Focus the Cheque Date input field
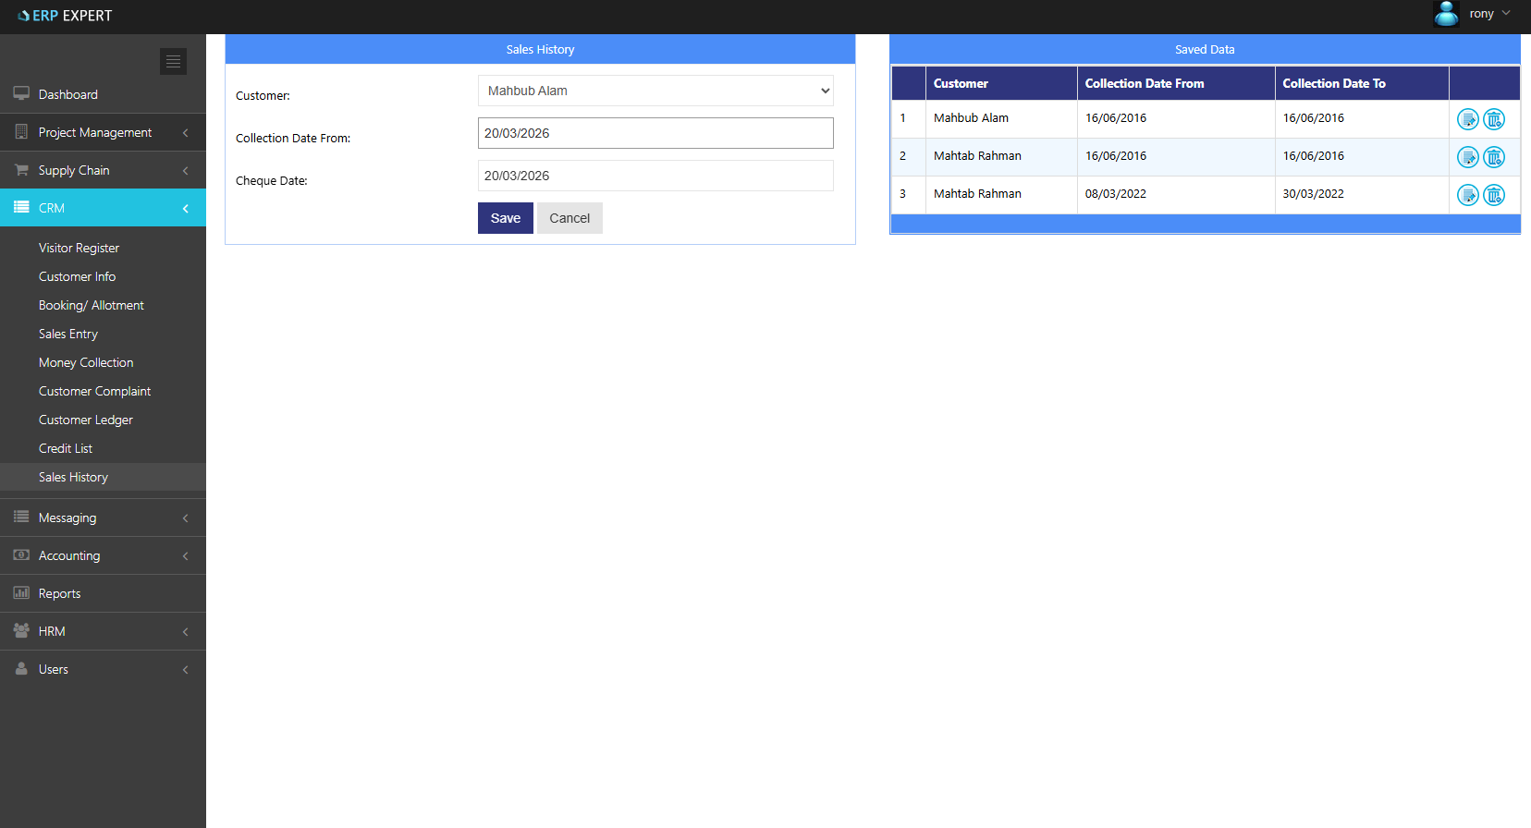The image size is (1531, 828). (x=655, y=176)
